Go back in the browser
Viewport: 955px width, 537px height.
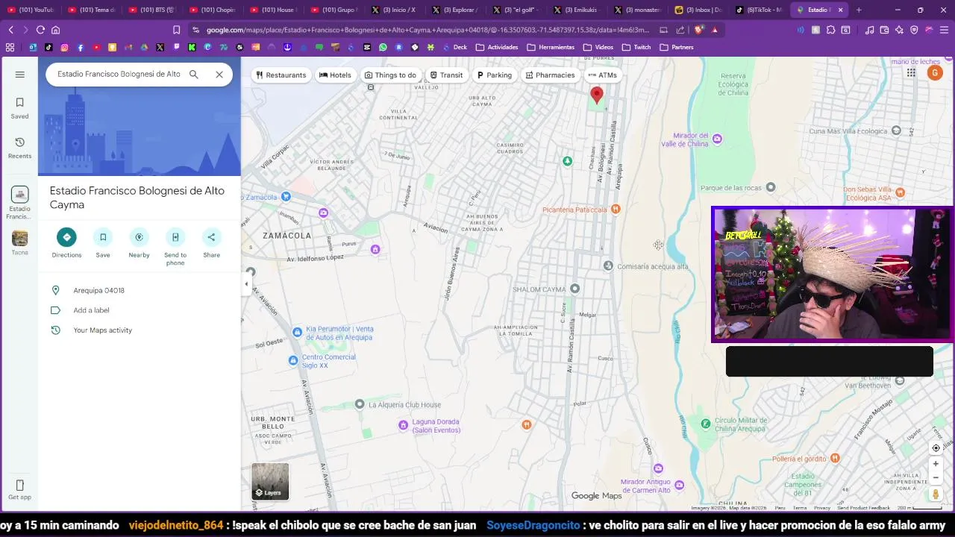10,30
